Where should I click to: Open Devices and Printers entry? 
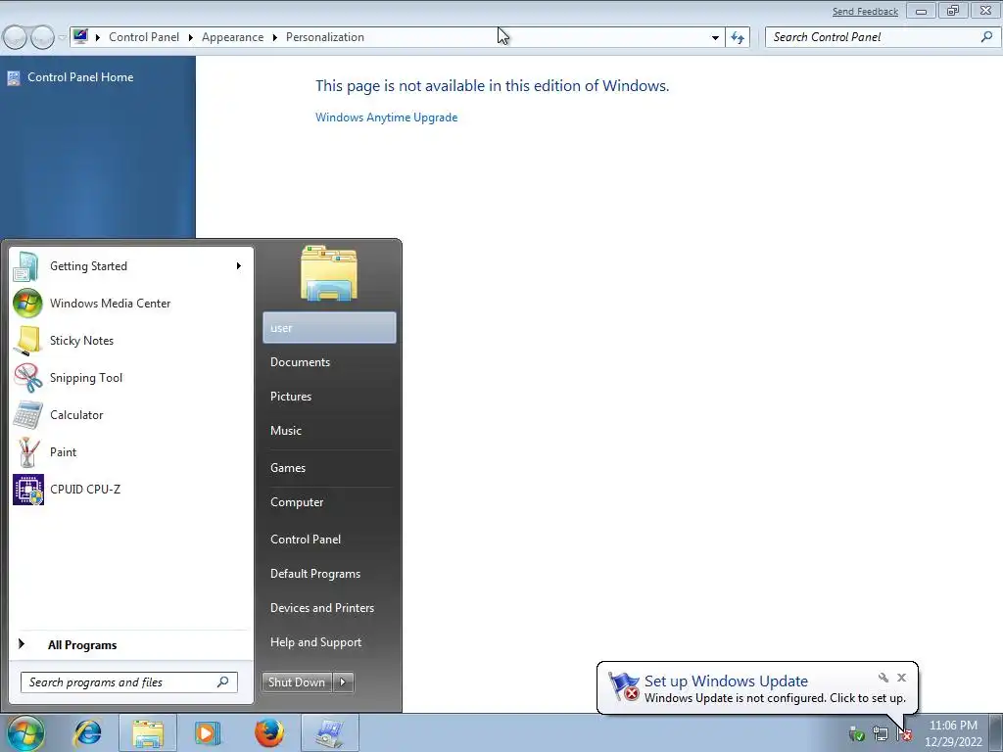[329, 608]
